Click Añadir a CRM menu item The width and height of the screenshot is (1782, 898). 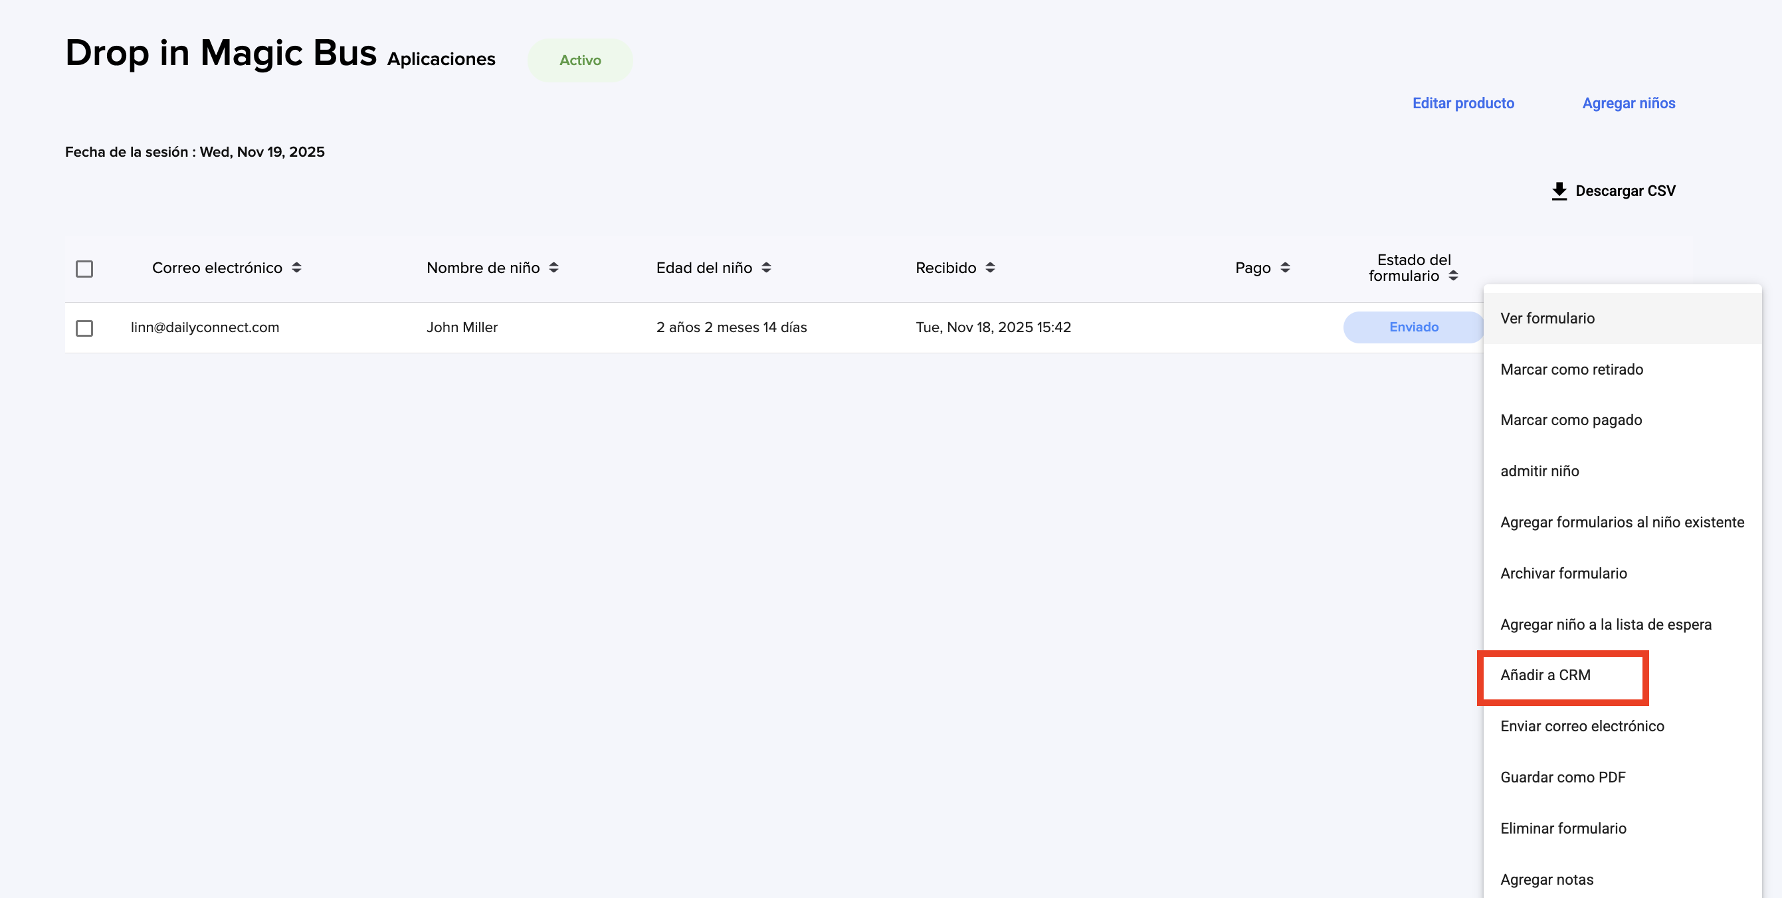coord(1545,675)
